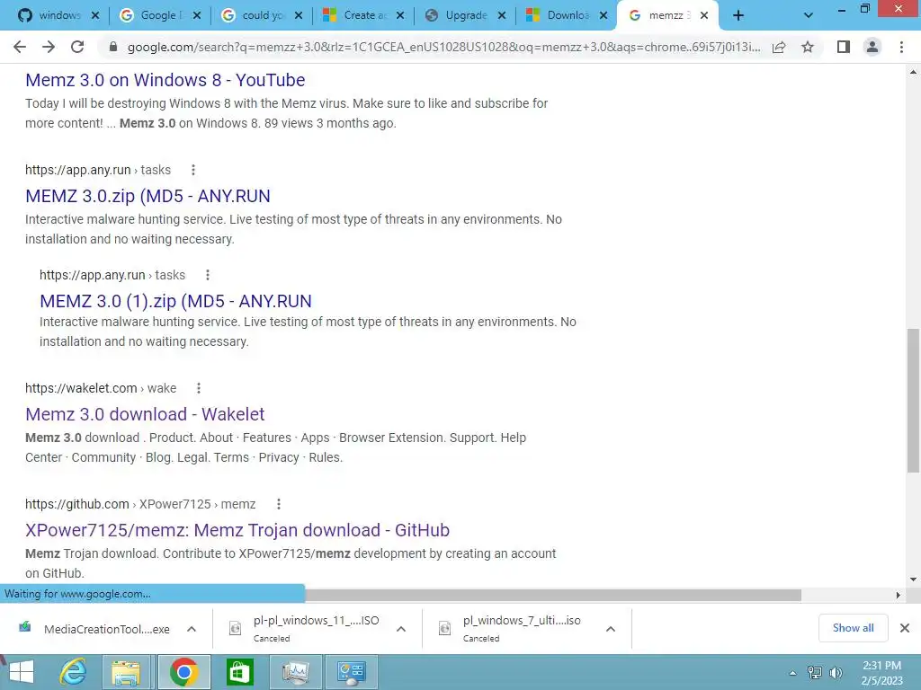Open the MediaCreationTool exe download
Screen dimensions: 921x690
coord(95,629)
